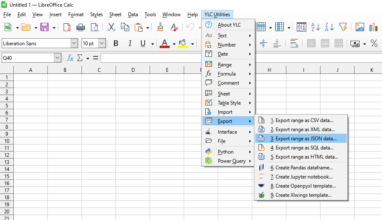
Task: Toggle Underline formatting
Action: tap(143, 44)
